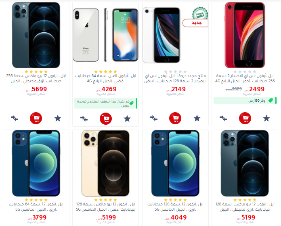Add iPhone 12 Pro Max 5699 to cart
281x226 pixels.
tap(36, 118)
